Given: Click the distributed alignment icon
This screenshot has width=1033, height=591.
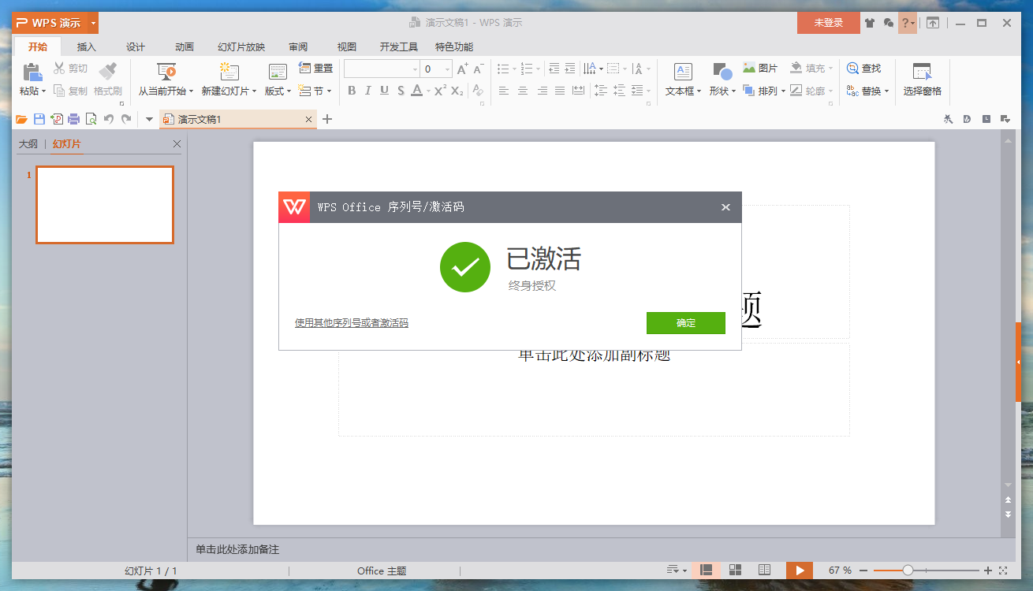Looking at the screenshot, I should (x=579, y=91).
